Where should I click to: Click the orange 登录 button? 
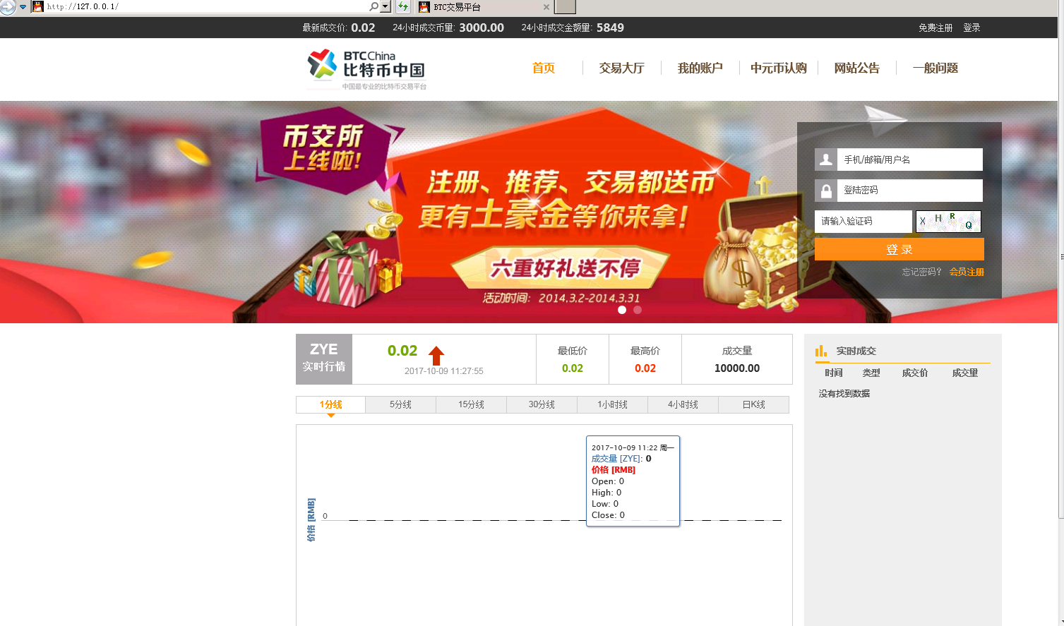click(898, 249)
